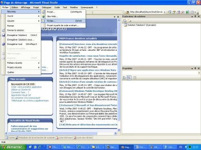201x150 pixels.
Task: Open Créer votre première application link
Action: (27, 87)
